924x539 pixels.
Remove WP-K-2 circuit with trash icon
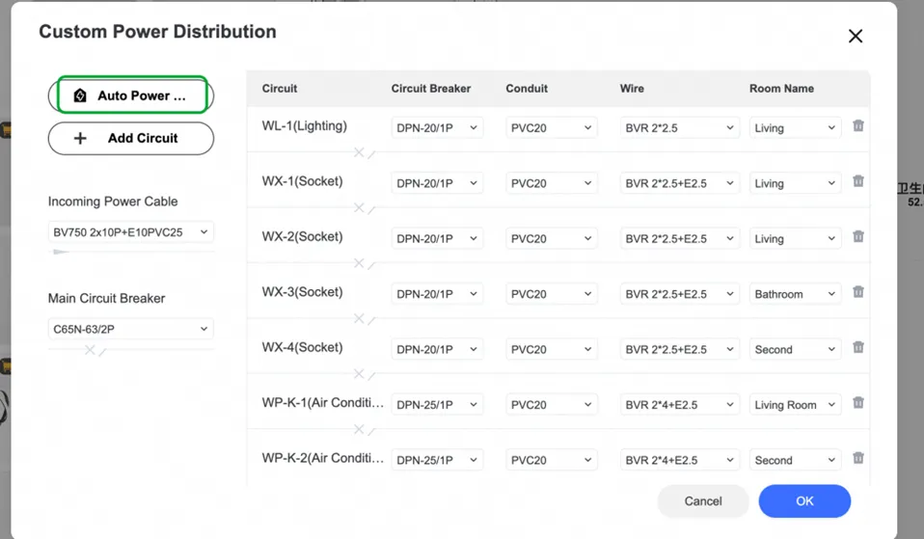[858, 459]
